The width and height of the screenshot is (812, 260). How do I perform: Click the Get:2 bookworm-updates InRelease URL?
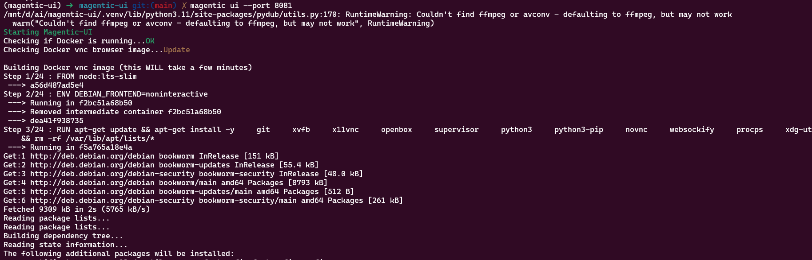point(92,165)
